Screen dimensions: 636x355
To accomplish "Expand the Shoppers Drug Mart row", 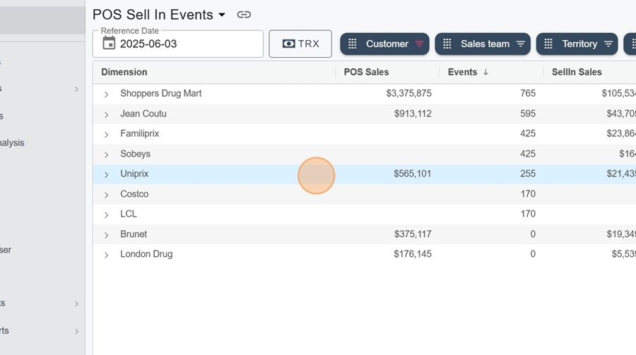I will pyautogui.click(x=106, y=95).
